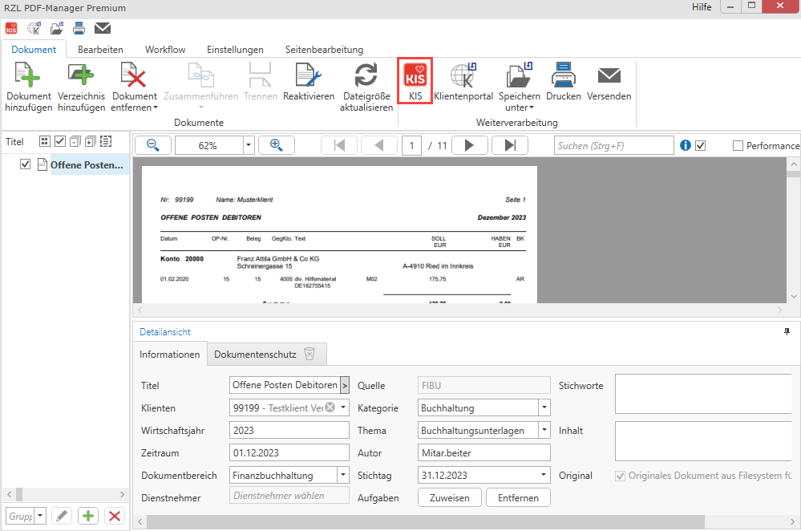Open the Thema dropdown for Buchhaltungsunterlagen
Image resolution: width=801 pixels, height=531 pixels.
tap(544, 430)
